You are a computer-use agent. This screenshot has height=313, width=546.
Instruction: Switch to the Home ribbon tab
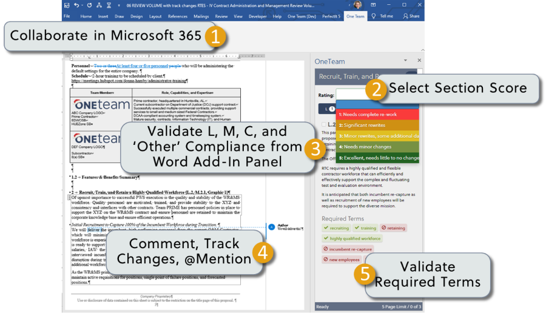click(86, 16)
